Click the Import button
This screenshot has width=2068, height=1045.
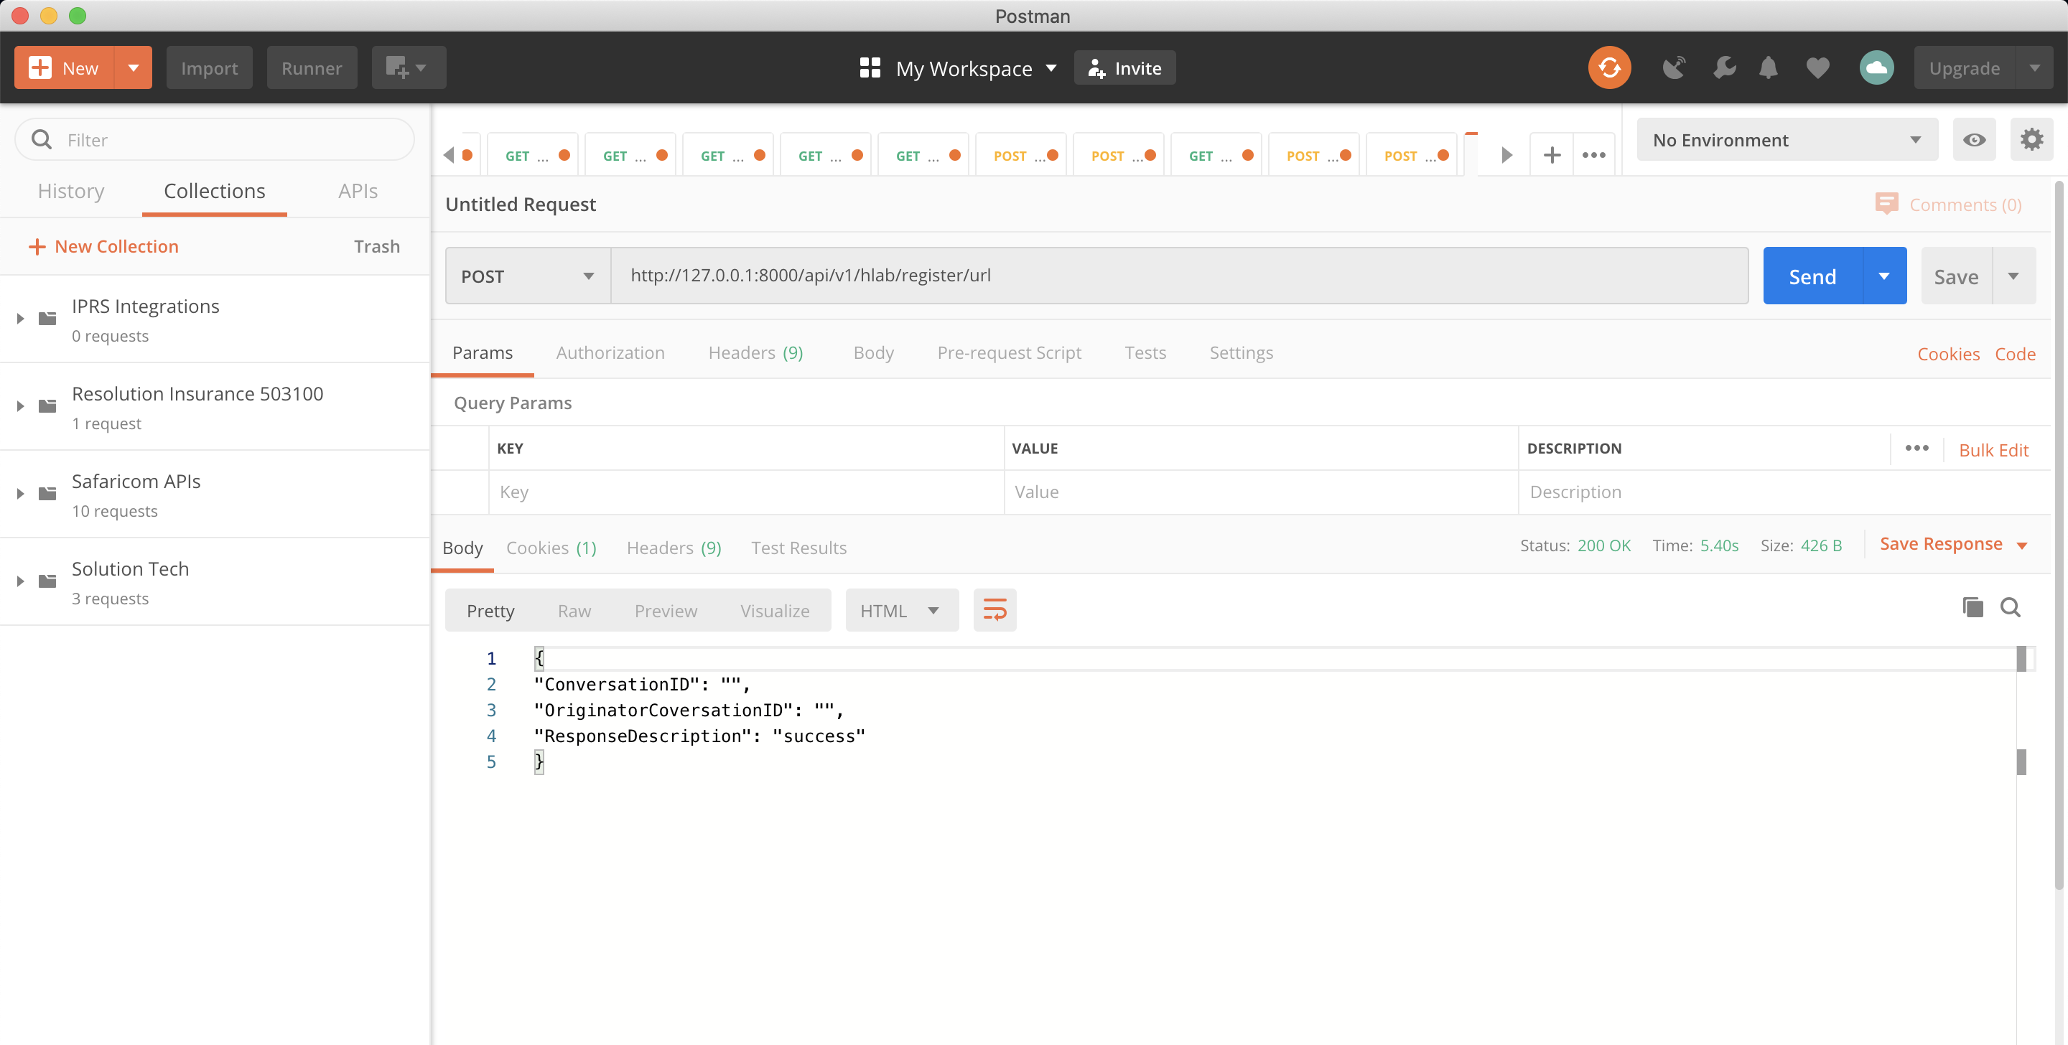pos(209,67)
